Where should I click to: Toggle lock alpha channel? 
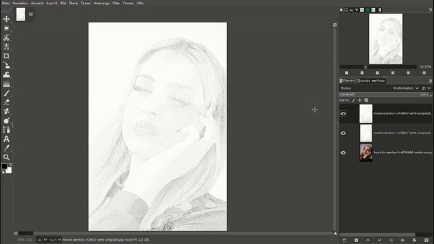click(366, 100)
